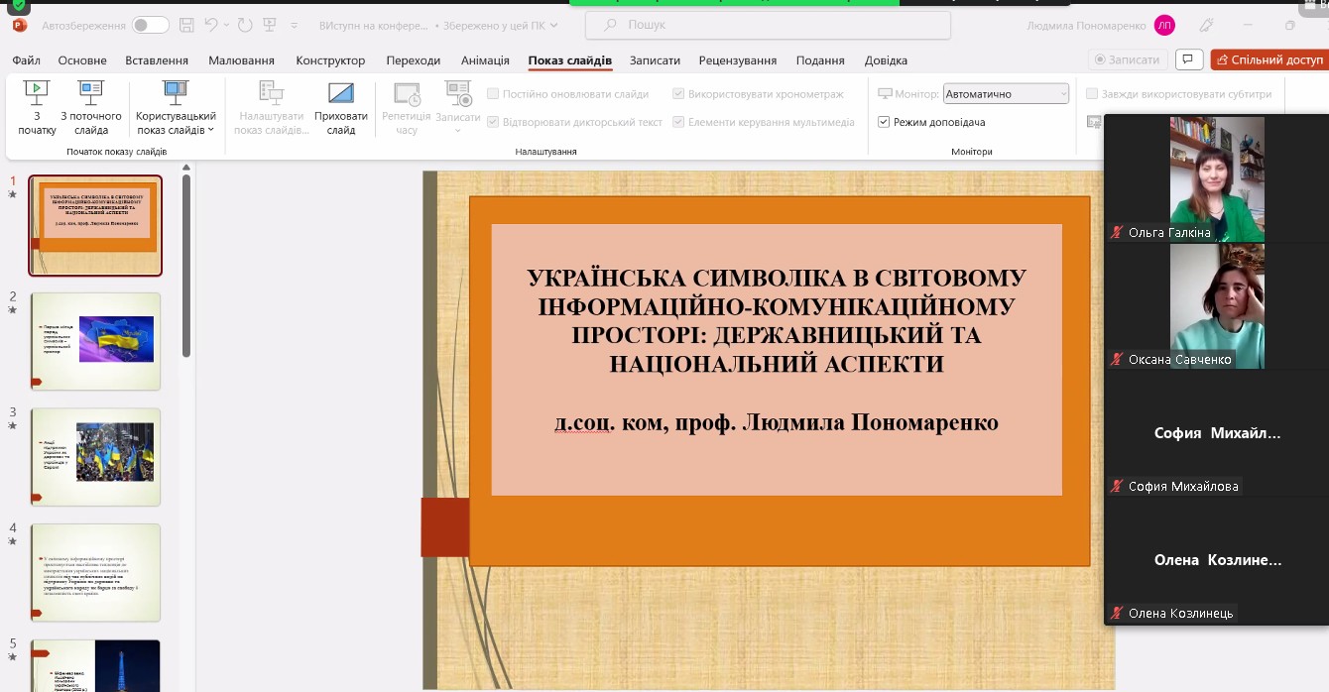Select slide 3 thumbnail with crowd photo
Screen dimensions: 1329x692
pos(95,457)
